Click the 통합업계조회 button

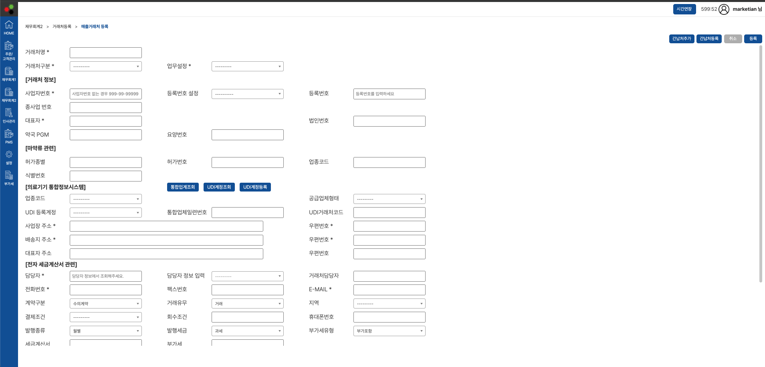(x=183, y=187)
